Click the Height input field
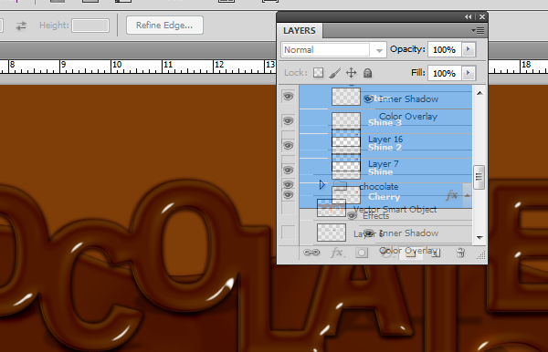548x352 pixels. point(90,26)
